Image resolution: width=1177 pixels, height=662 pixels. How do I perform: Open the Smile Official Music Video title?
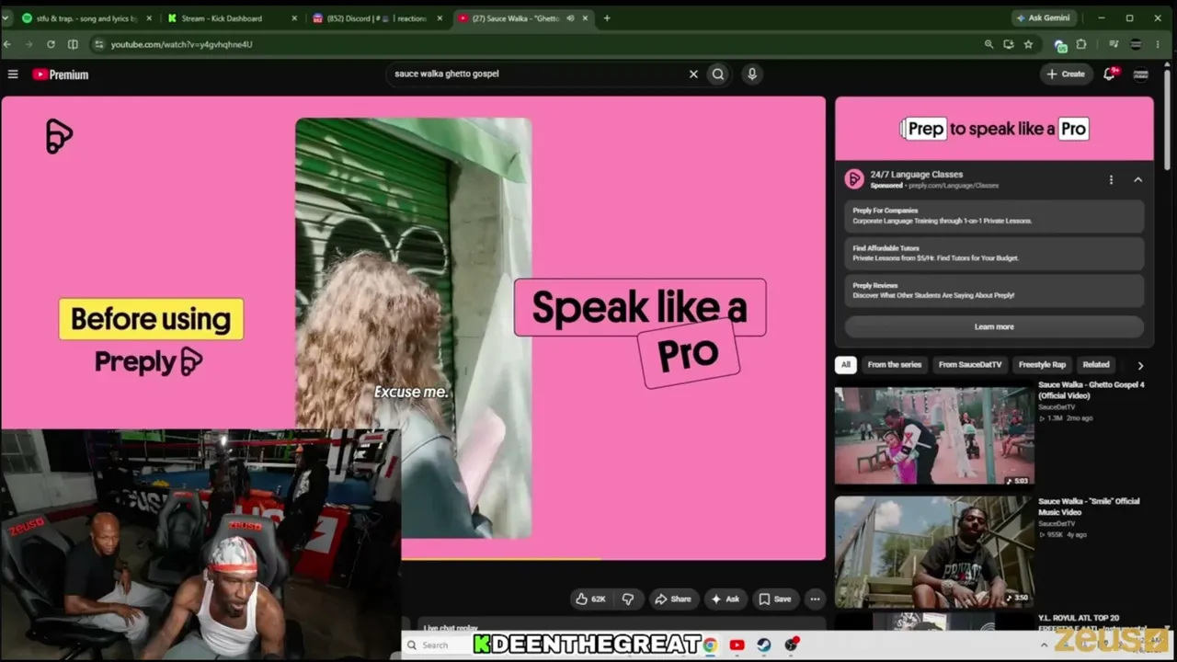tap(1089, 507)
